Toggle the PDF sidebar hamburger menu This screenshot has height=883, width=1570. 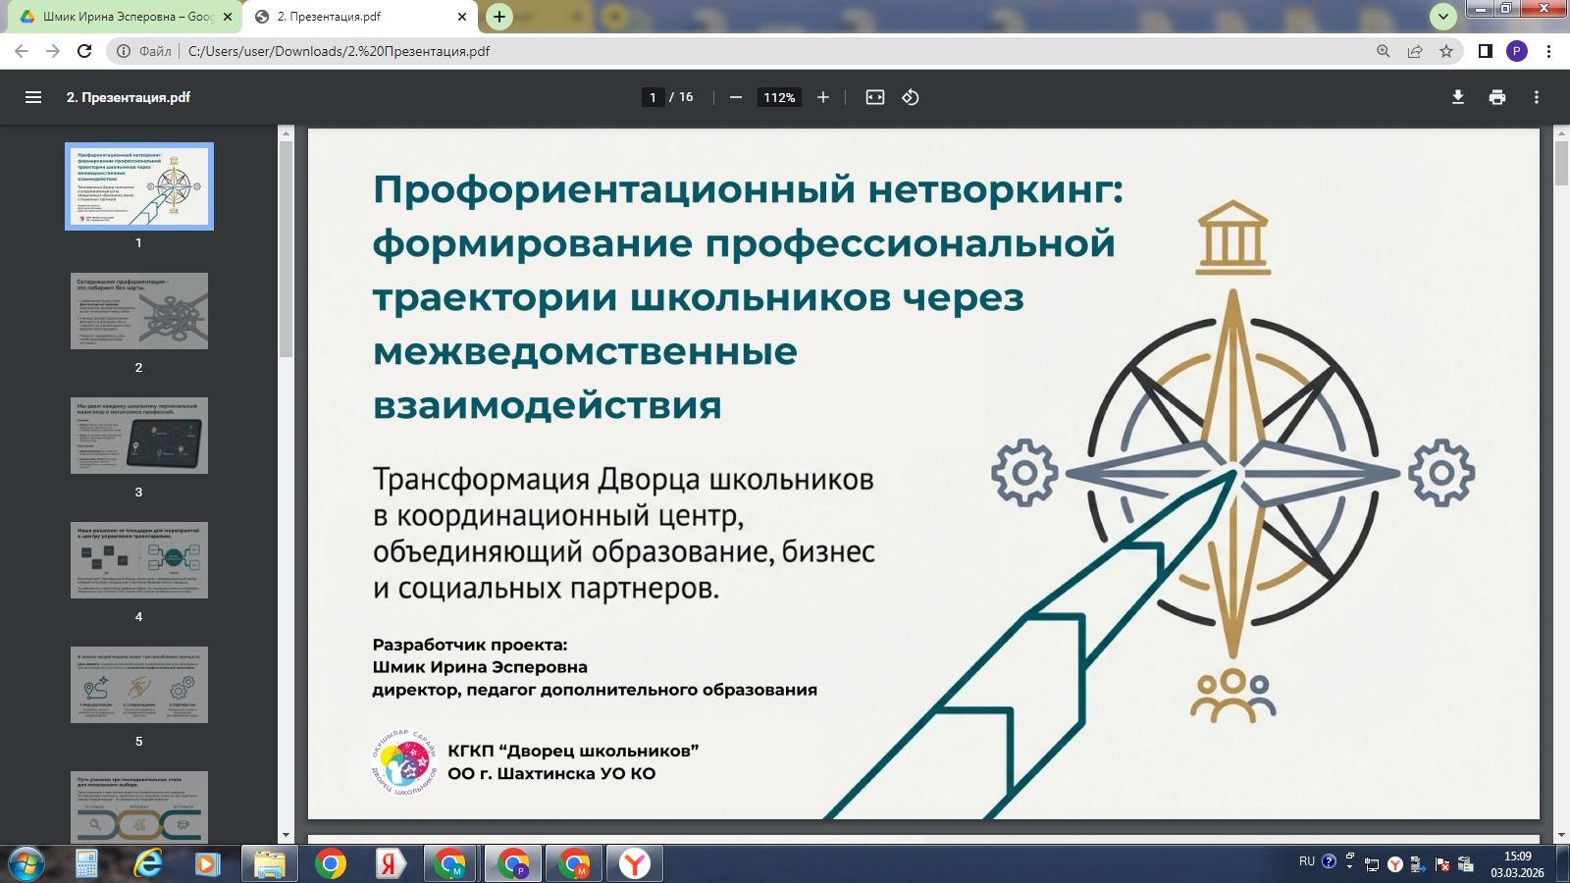pyautogui.click(x=33, y=97)
